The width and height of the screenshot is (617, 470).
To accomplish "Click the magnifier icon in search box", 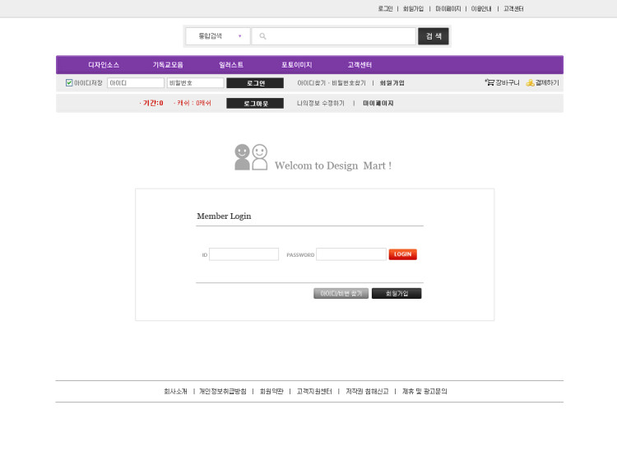I will pos(262,36).
